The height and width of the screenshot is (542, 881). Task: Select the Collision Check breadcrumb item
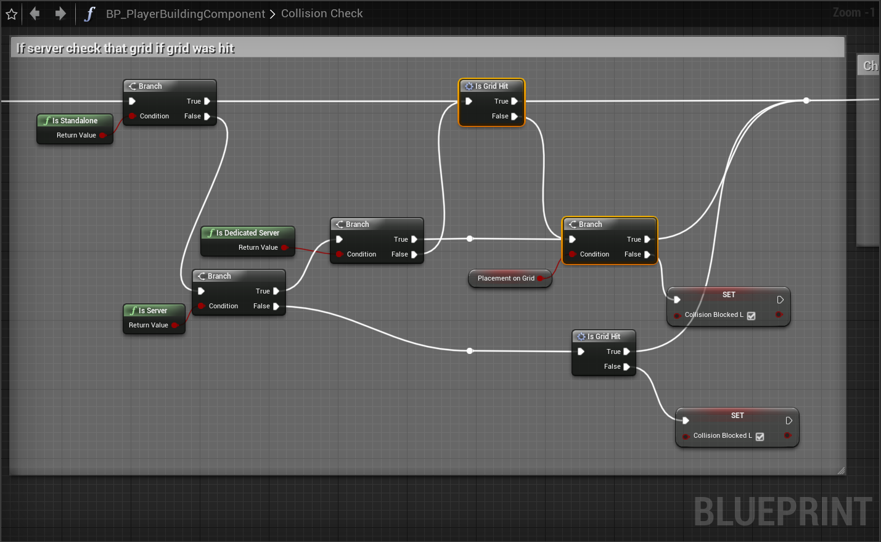(322, 14)
